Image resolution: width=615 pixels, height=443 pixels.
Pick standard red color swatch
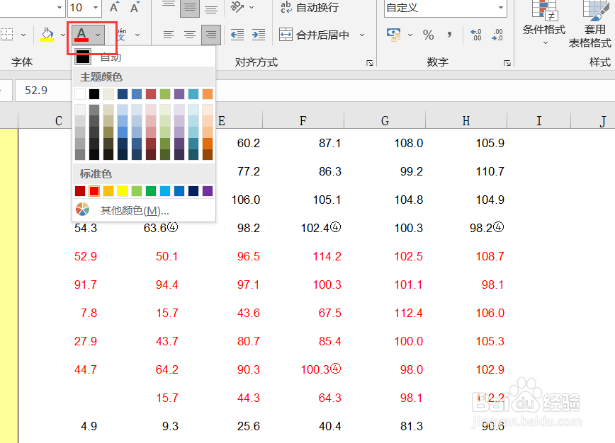click(94, 191)
